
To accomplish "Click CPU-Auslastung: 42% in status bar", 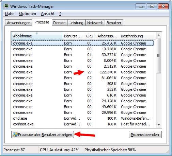I will (60, 150).
